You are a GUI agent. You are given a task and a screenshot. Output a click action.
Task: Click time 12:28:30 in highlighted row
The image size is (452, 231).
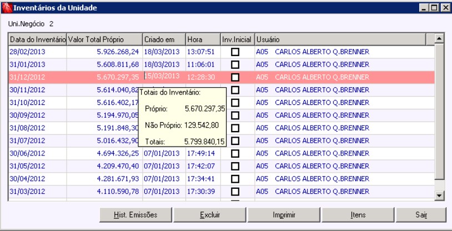pos(201,77)
